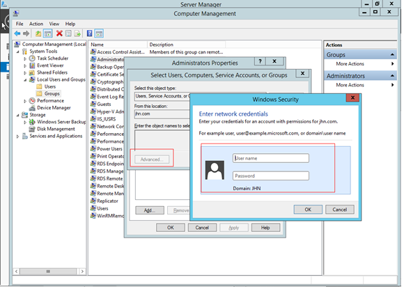This screenshot has height=287, width=404.
Task: Open the View menu
Action: coord(54,24)
